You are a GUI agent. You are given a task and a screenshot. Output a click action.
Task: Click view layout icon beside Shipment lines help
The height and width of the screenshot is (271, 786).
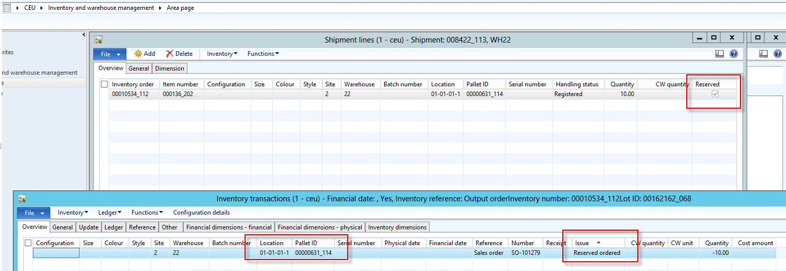click(719, 54)
